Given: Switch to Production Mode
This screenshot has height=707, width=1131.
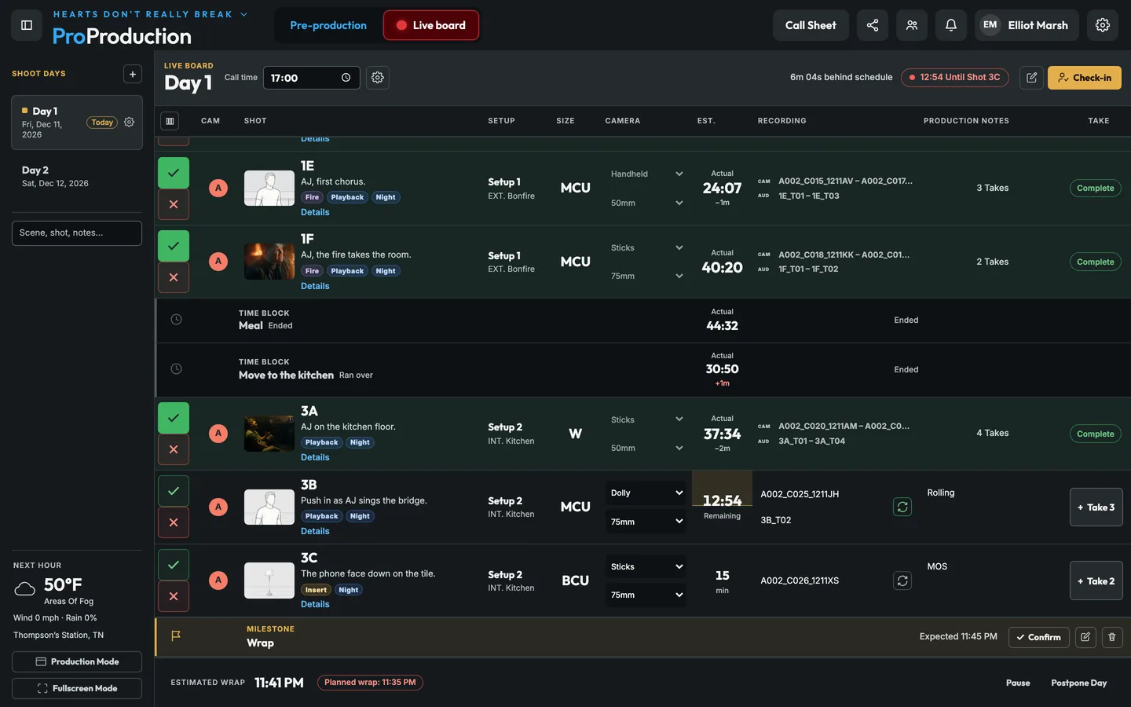Looking at the screenshot, I should [77, 661].
